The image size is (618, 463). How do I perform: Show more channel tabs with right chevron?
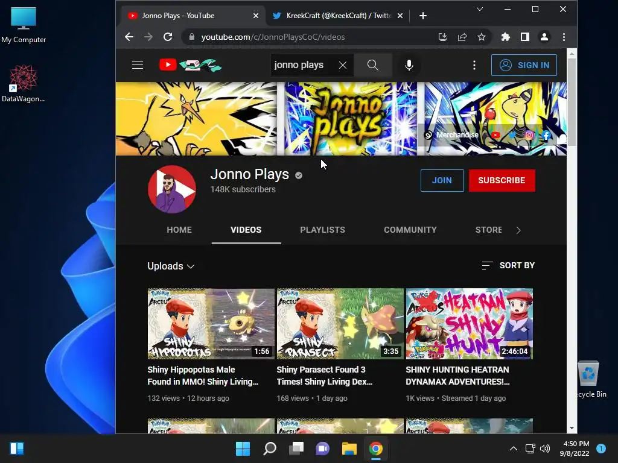[518, 230]
